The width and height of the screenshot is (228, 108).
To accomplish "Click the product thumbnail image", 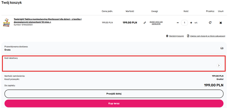I will (x=6, y=23).
